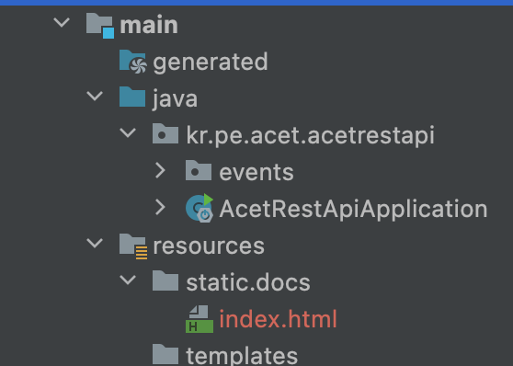
Task: Collapse the static.docs folder chevron
Action: point(128,280)
